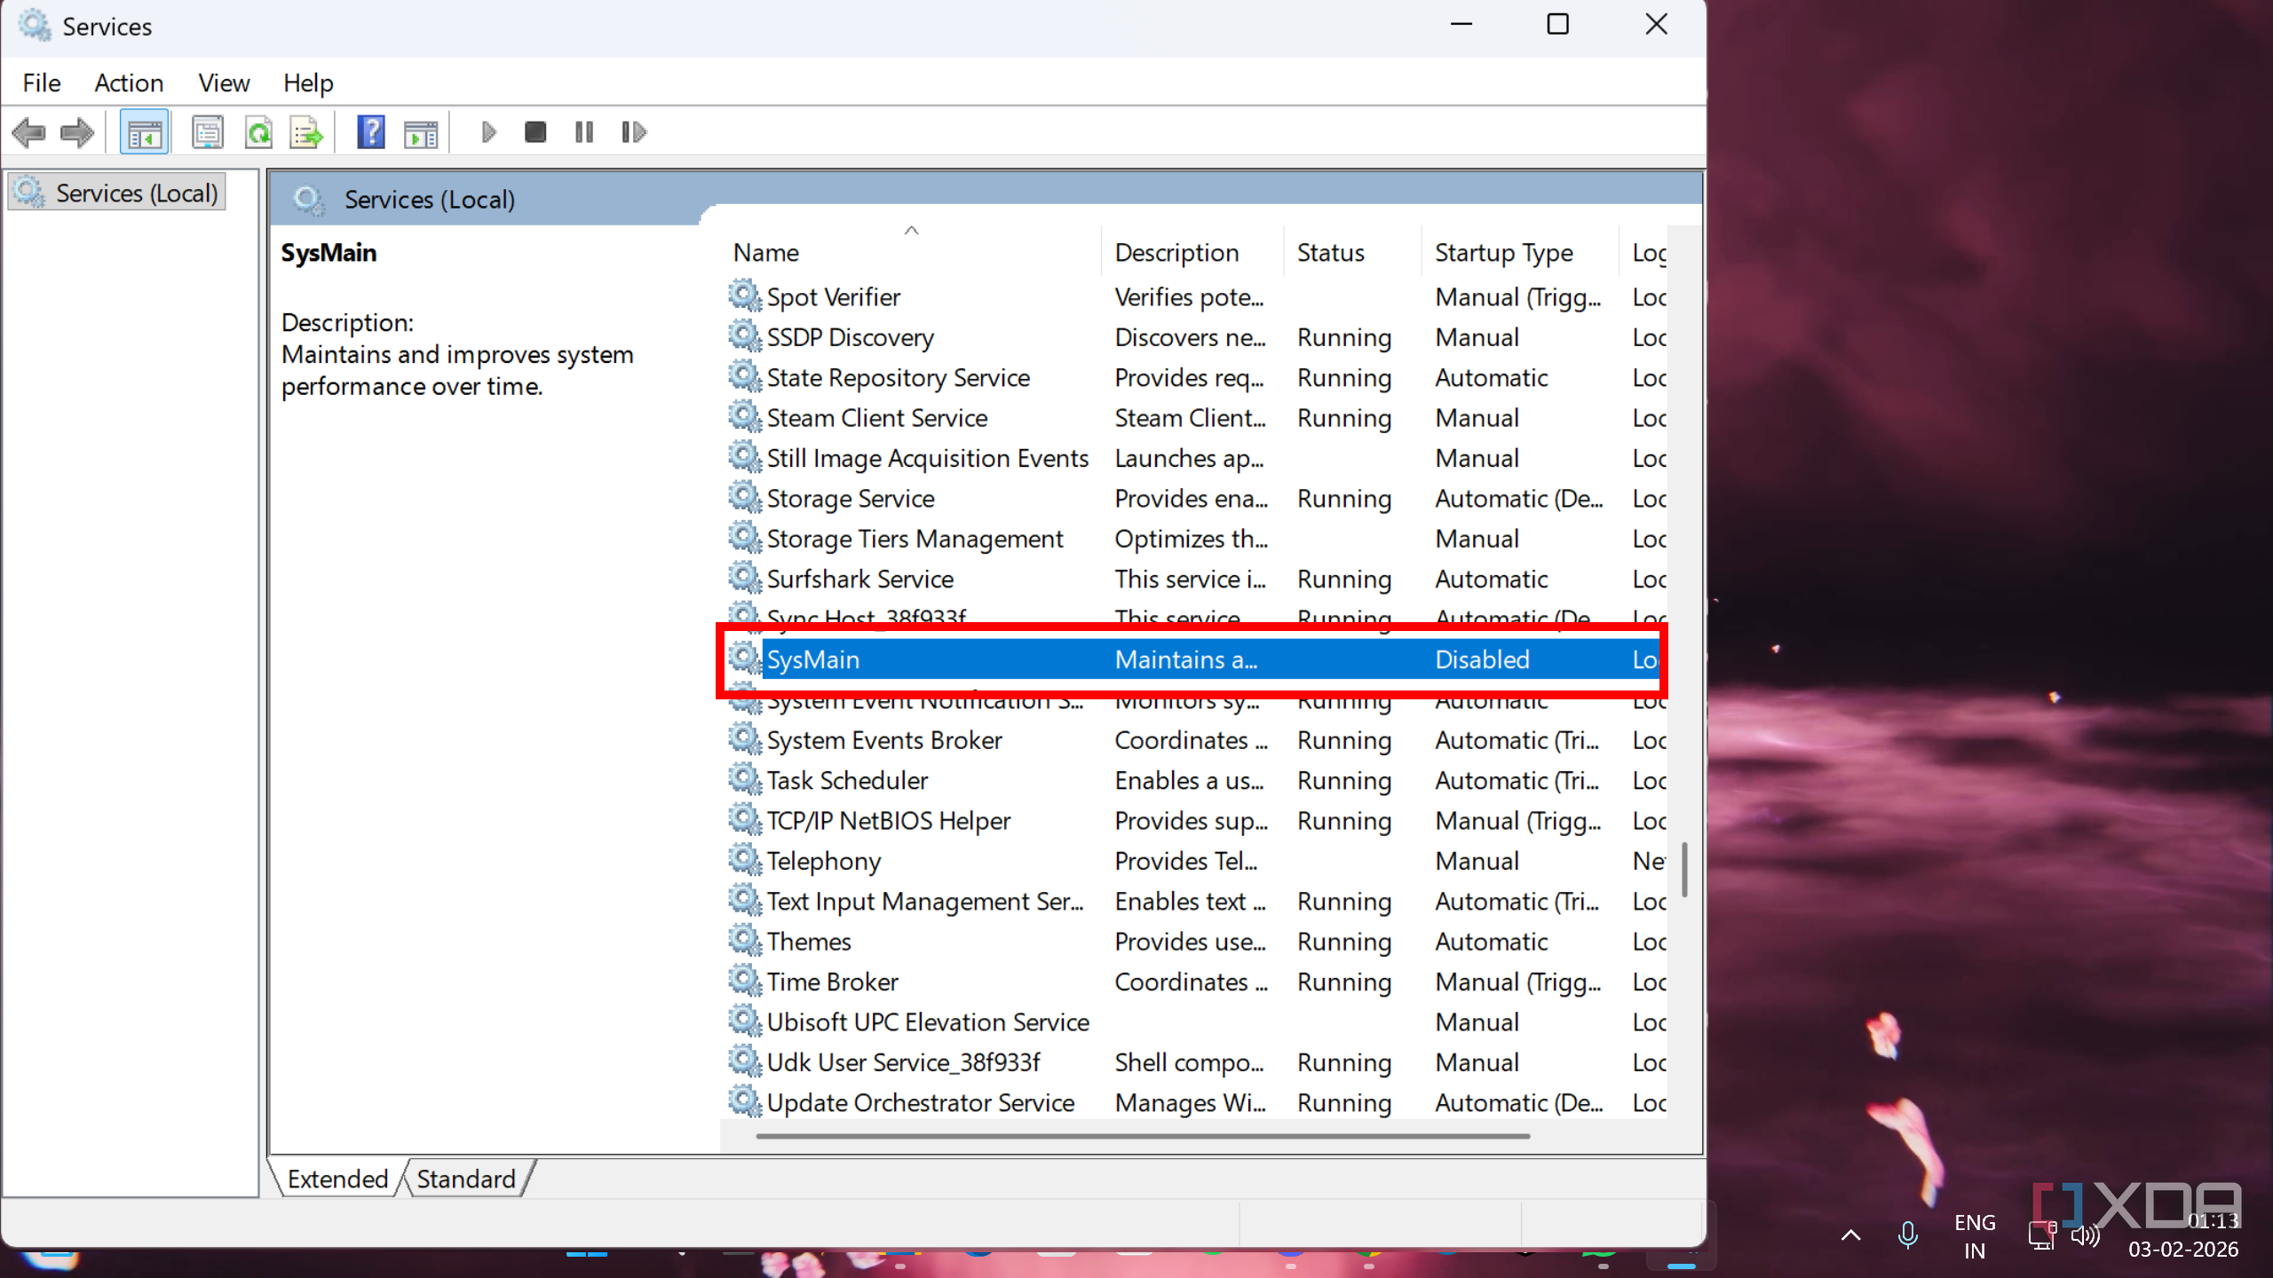2273x1278 pixels.
Task: Toggle Show/Hide Action Pane icon
Action: [421, 133]
